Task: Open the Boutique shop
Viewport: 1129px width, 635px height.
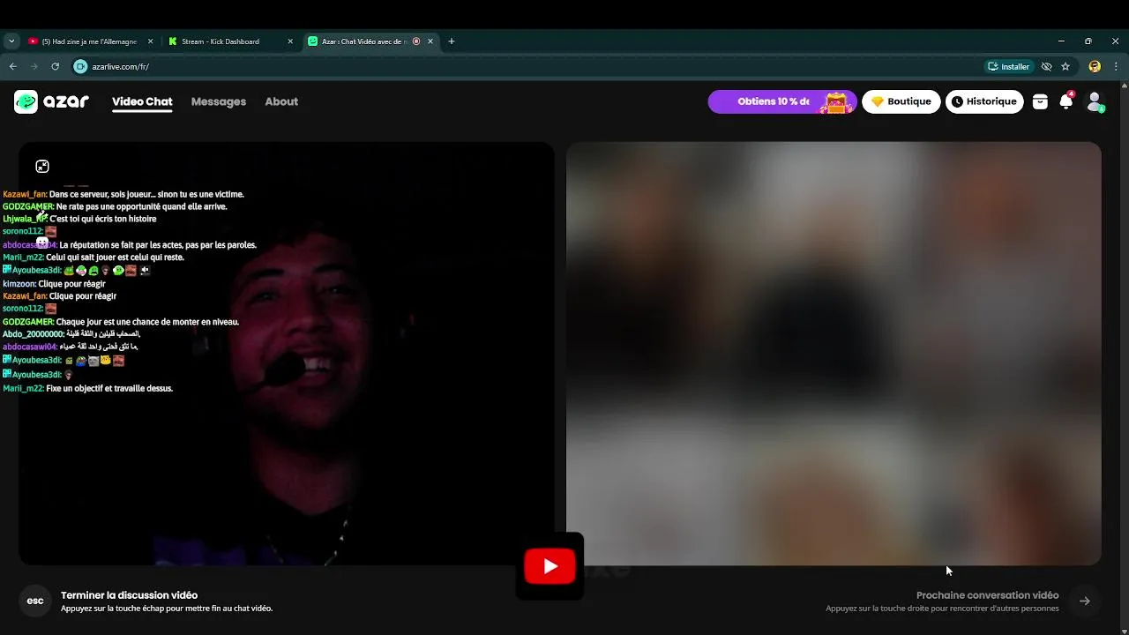Action: click(901, 101)
